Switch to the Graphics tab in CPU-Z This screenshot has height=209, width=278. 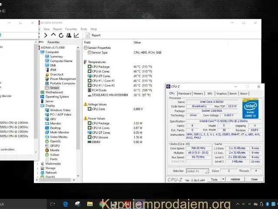click(x=222, y=93)
